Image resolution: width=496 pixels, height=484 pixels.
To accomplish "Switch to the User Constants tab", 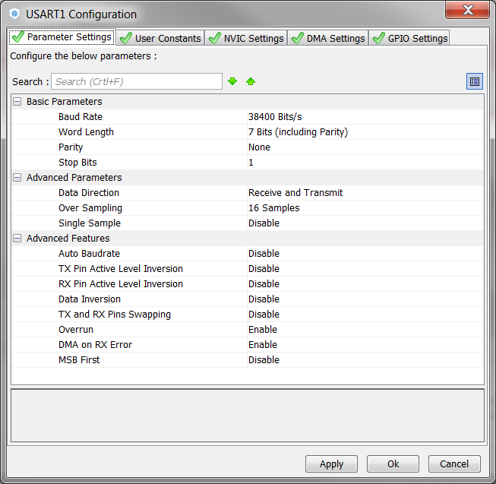I will (x=160, y=38).
